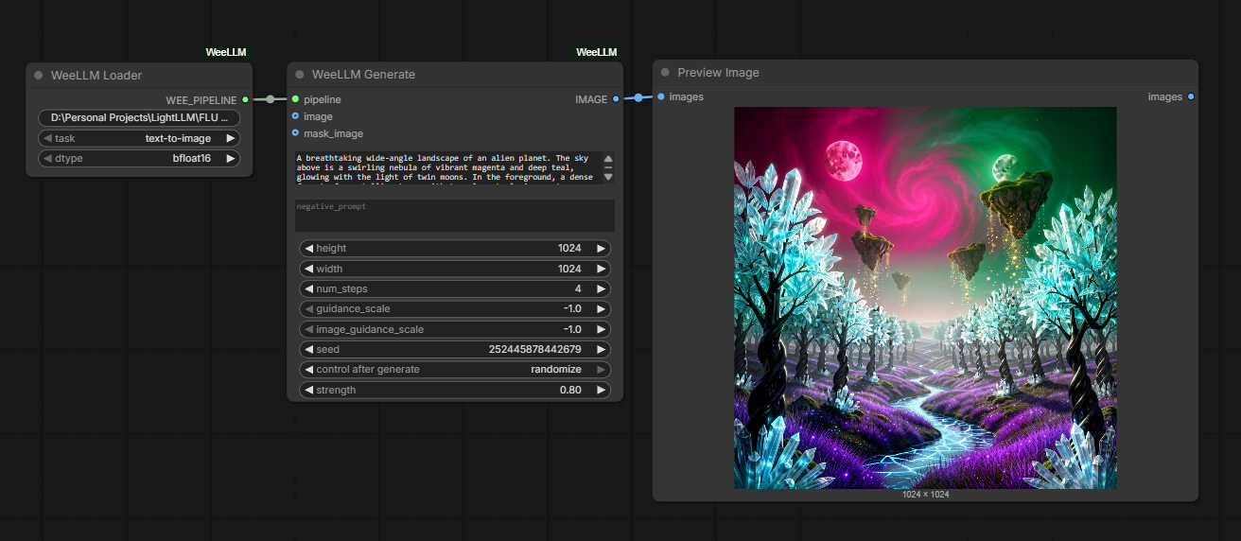Click the left arrow on control after generate

pos(307,370)
